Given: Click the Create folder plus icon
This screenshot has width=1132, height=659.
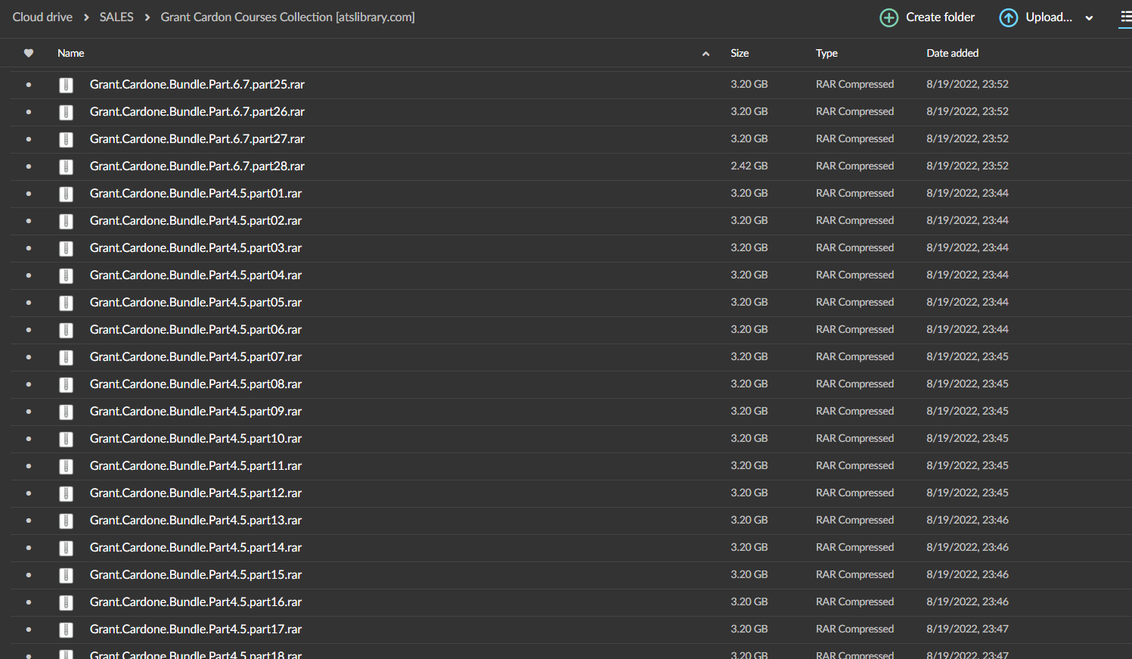Looking at the screenshot, I should tap(889, 17).
